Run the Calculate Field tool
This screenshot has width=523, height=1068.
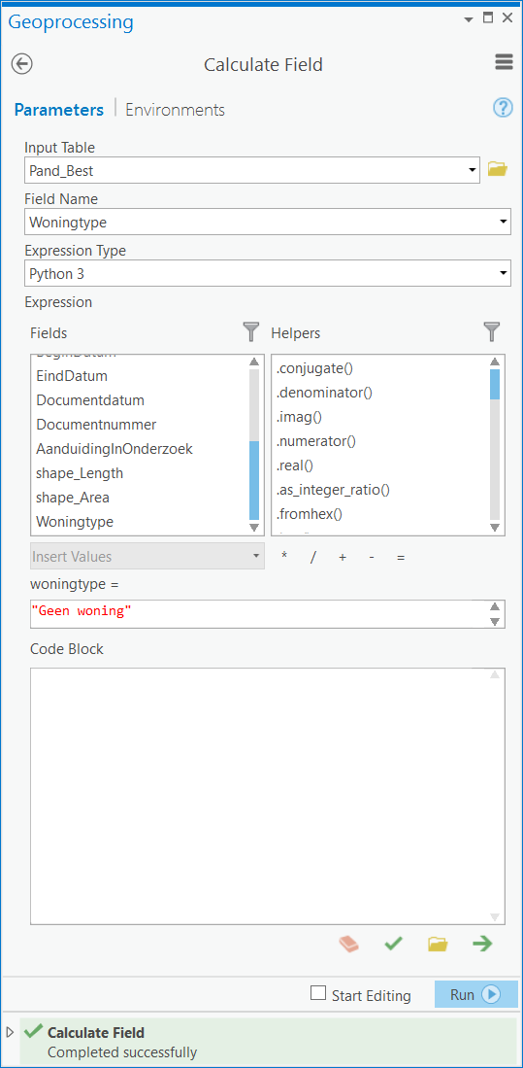coord(476,994)
